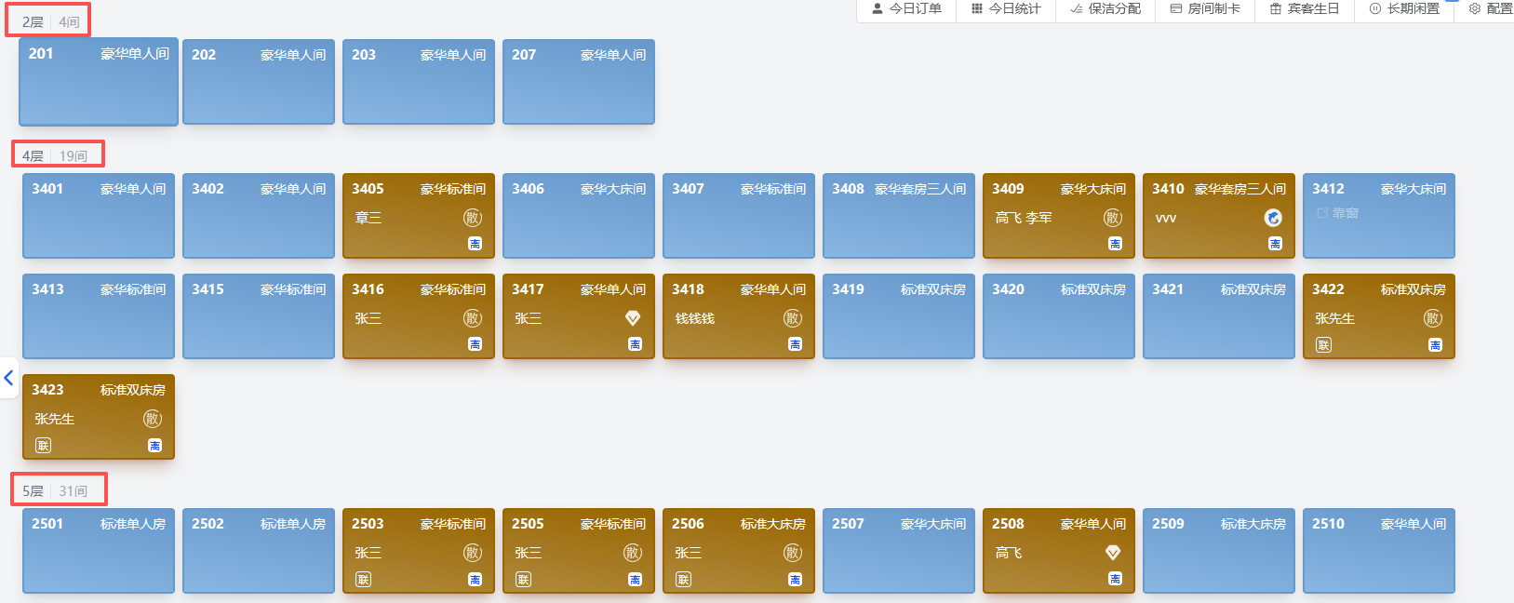Click the 离 icon in room 3405
1514x603 pixels.
(475, 244)
